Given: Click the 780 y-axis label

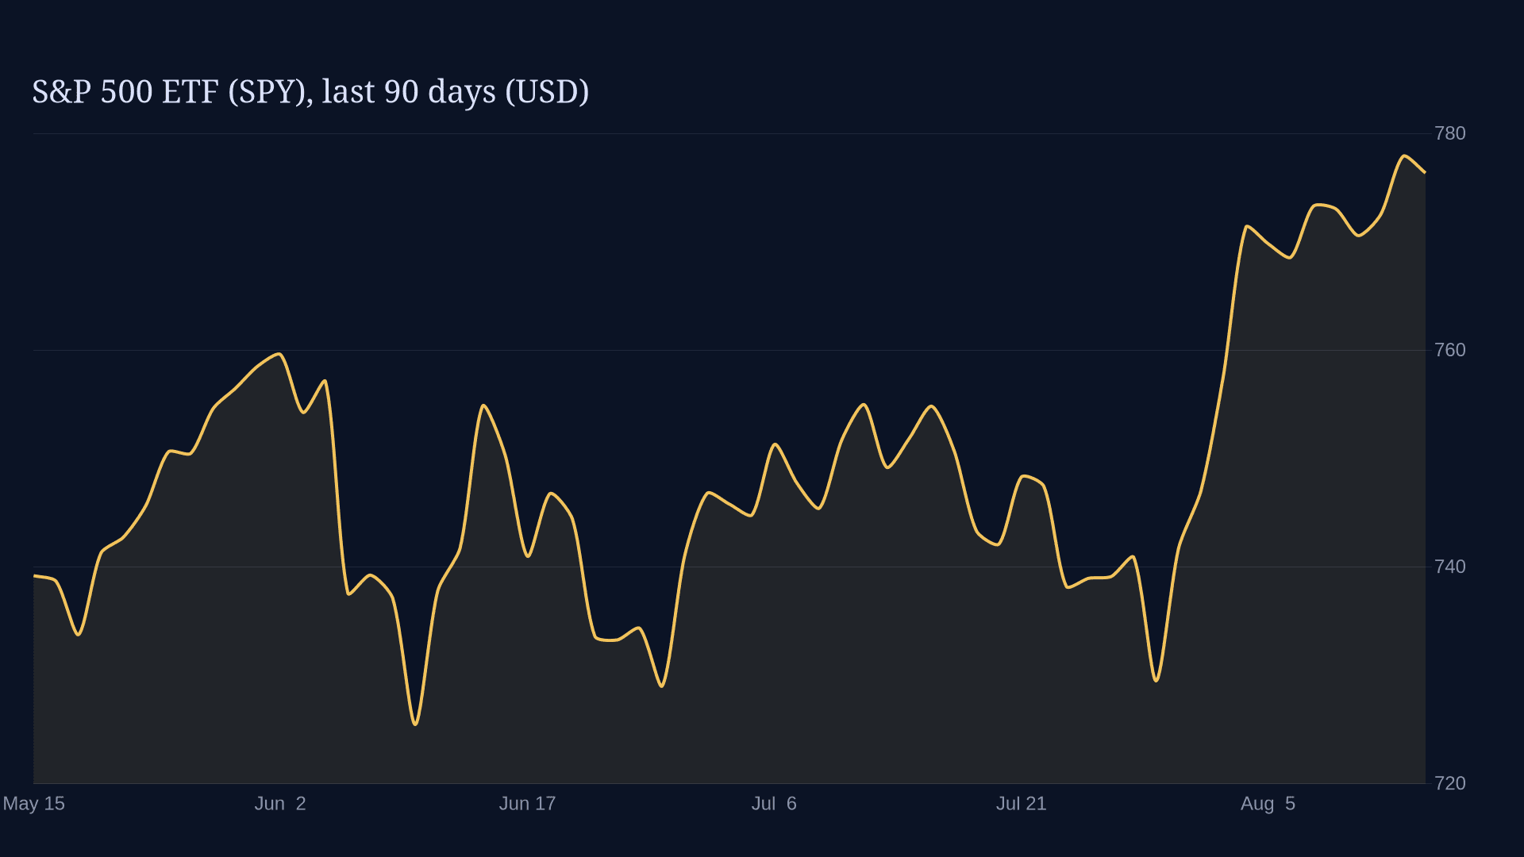Looking at the screenshot, I should point(1449,133).
